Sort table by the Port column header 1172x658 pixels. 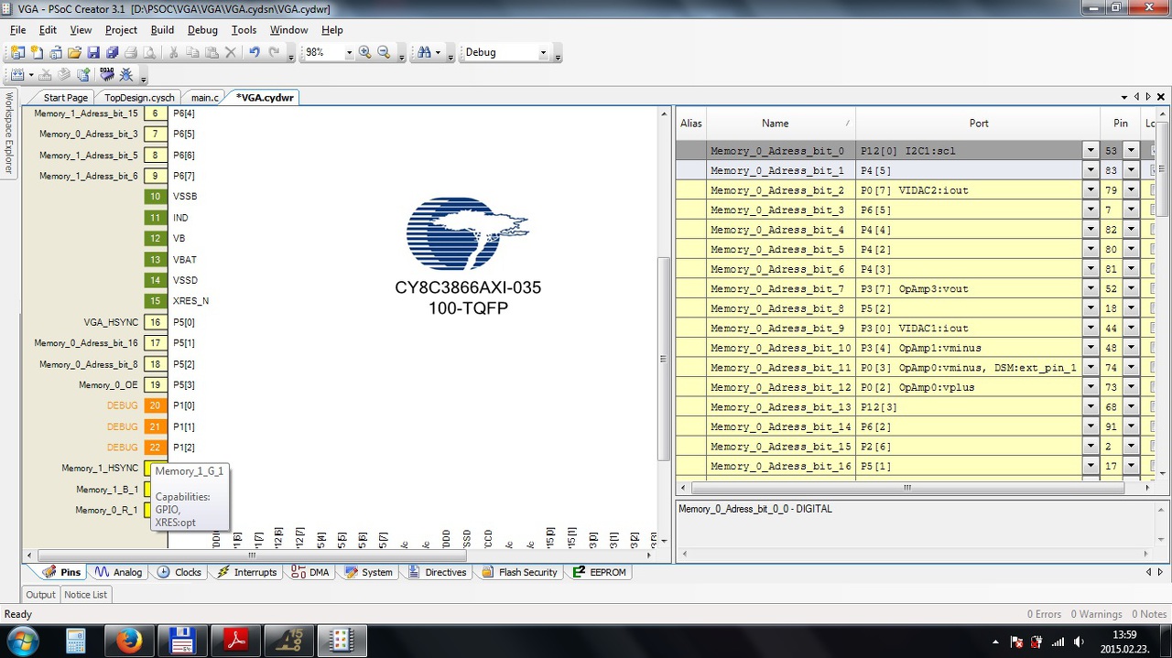coord(978,123)
